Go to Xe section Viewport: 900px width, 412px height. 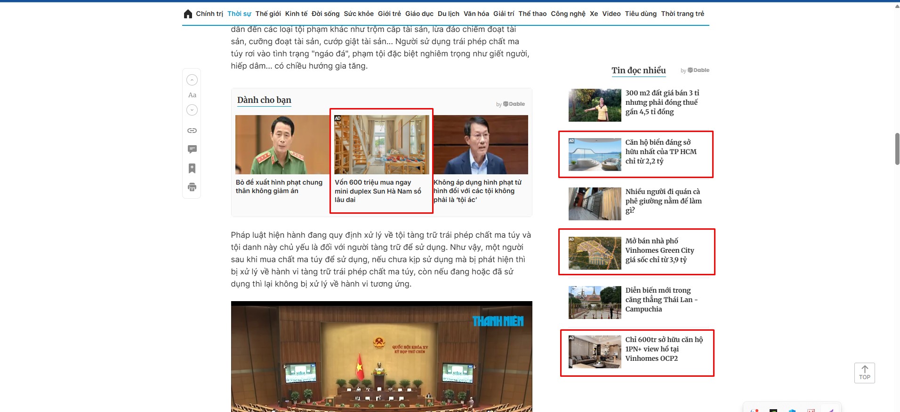coord(594,14)
